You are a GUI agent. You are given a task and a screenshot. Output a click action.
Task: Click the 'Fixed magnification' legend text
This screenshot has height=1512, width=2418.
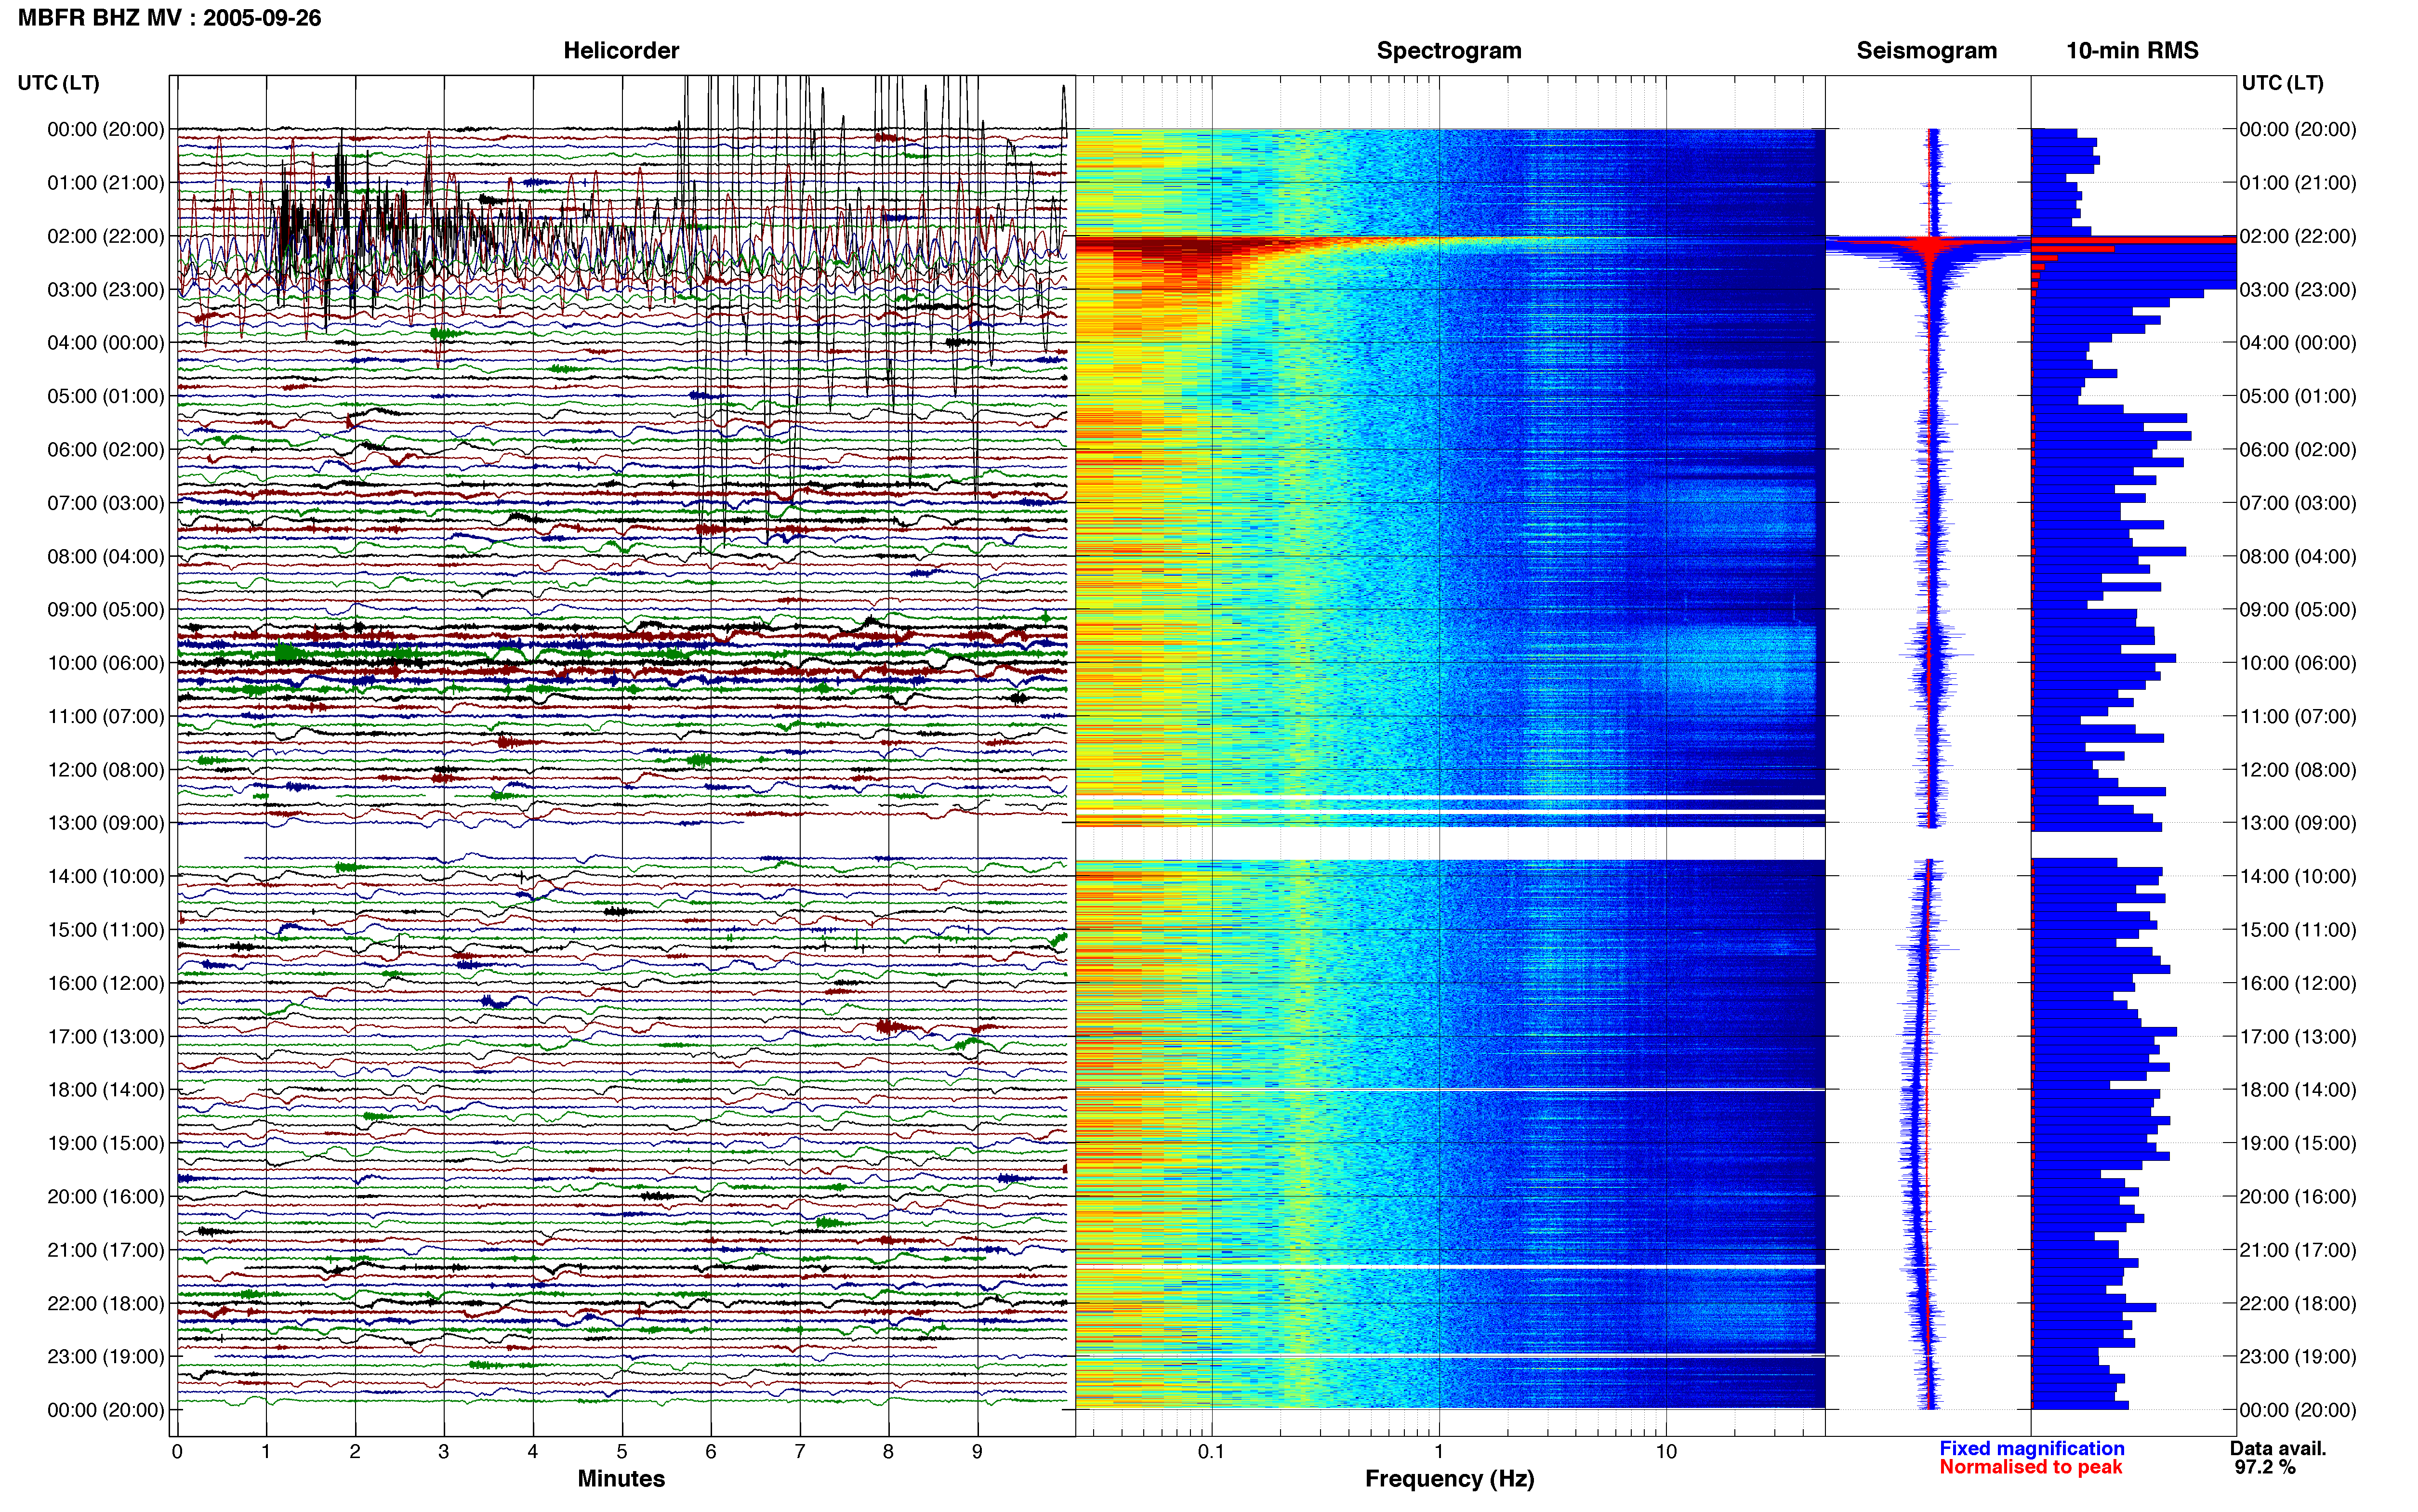[2031, 1448]
